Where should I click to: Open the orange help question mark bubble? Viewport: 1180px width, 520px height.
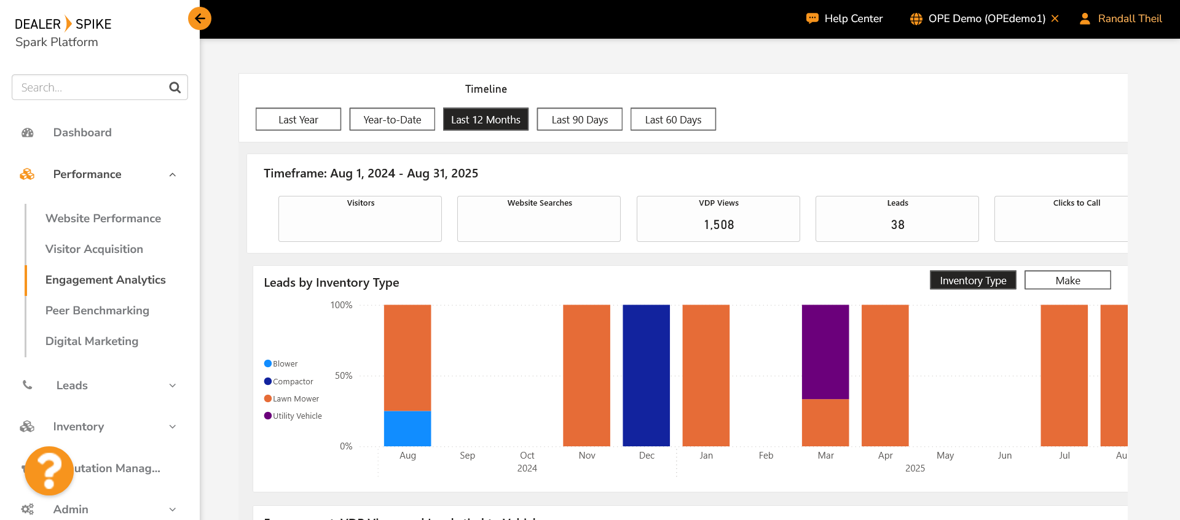[49, 471]
